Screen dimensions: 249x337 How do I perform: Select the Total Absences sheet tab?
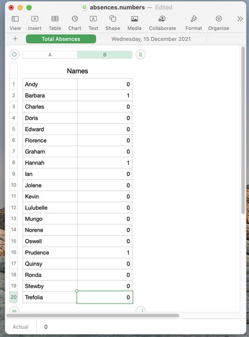[61, 39]
